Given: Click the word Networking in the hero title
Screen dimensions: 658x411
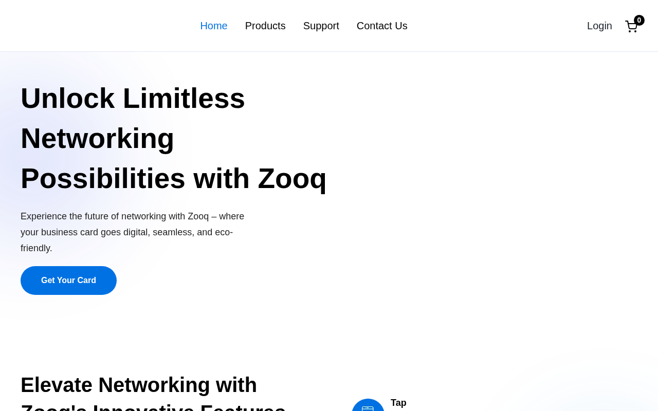Looking at the screenshot, I should 97,138.
